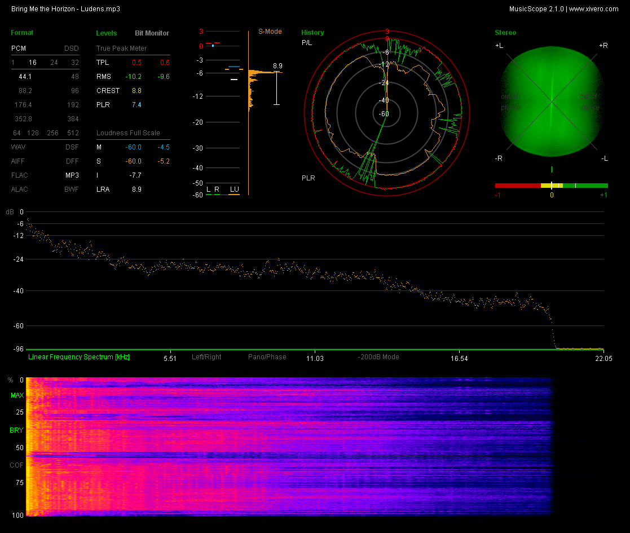This screenshot has width=630, height=533.
Task: Click the Stereo panel header
Action: coord(505,33)
